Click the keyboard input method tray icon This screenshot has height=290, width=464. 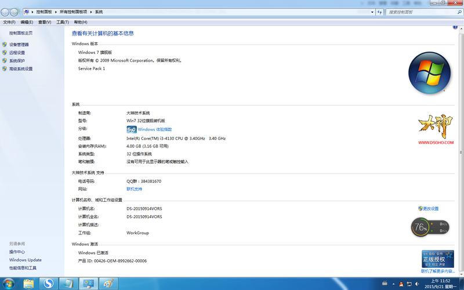[385, 284]
